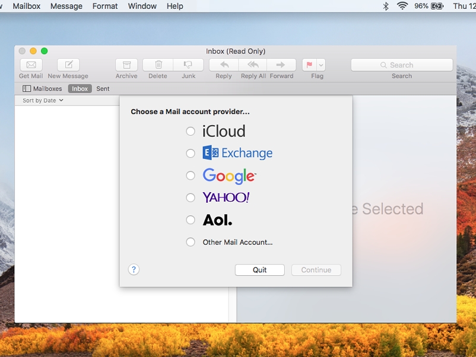
Task: Zoom the Mail window with green button
Action: pos(45,51)
